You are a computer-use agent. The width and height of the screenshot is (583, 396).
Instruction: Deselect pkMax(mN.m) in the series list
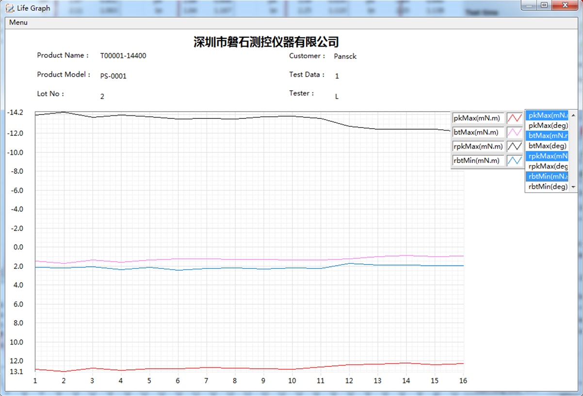point(548,115)
